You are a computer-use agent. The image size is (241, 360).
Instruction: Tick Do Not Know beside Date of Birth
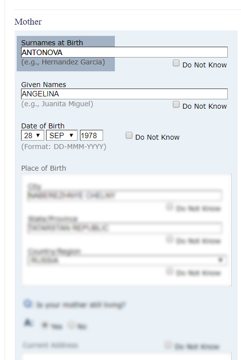pyautogui.click(x=129, y=135)
